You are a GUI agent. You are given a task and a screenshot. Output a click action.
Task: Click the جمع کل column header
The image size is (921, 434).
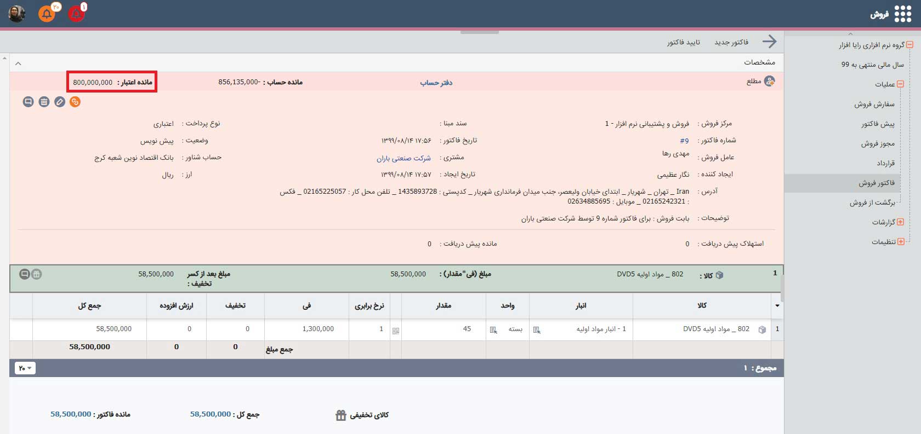pos(89,306)
